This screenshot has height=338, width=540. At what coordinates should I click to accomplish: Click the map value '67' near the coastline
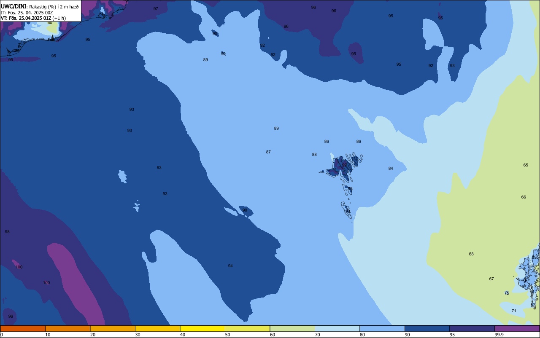click(x=491, y=279)
